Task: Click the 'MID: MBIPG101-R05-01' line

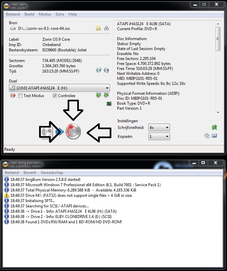Action: pyautogui.click(x=137, y=79)
